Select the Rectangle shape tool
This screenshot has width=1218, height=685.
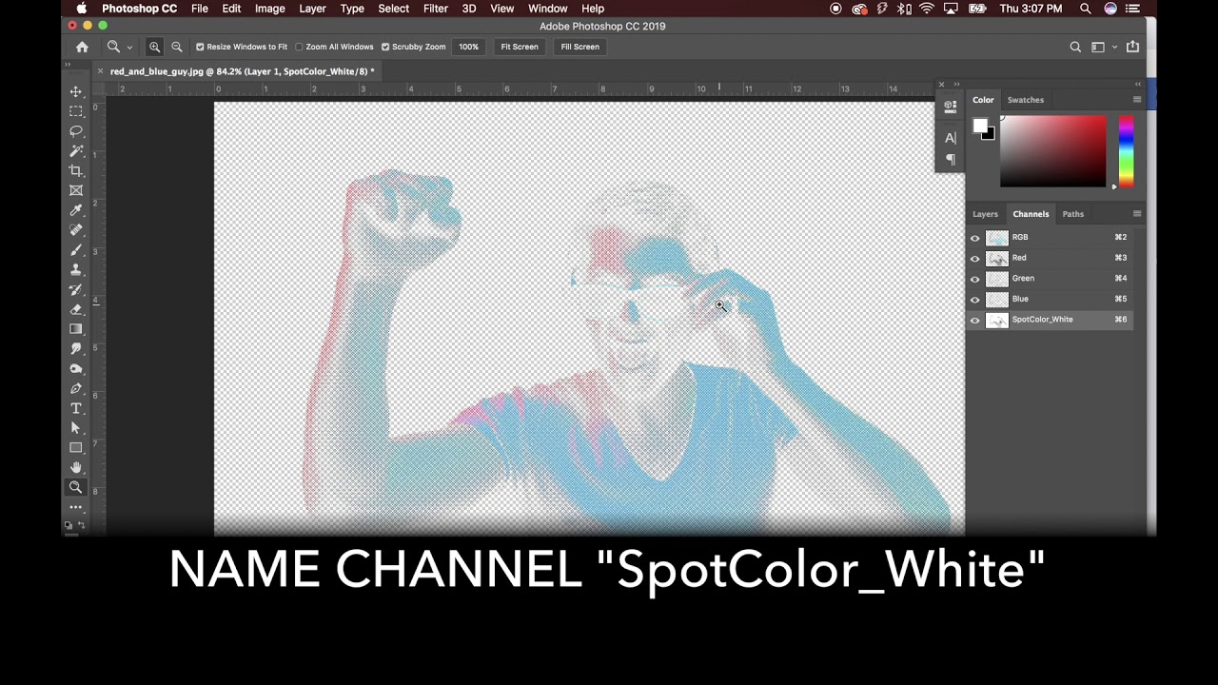point(76,447)
